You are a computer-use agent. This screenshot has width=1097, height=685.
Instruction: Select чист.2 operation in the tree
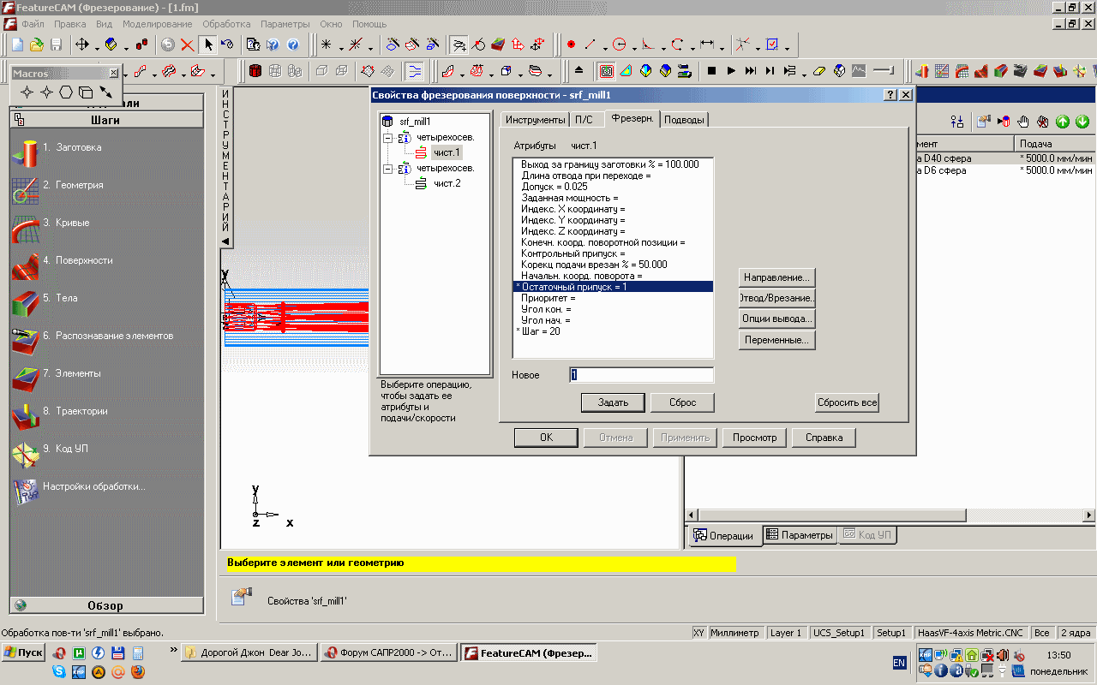447,183
